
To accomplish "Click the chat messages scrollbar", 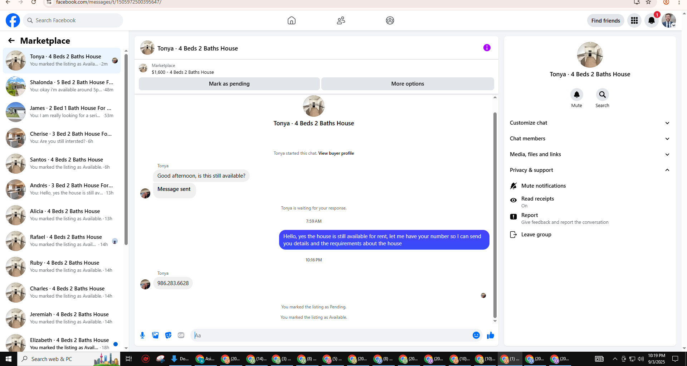I will click(495, 215).
